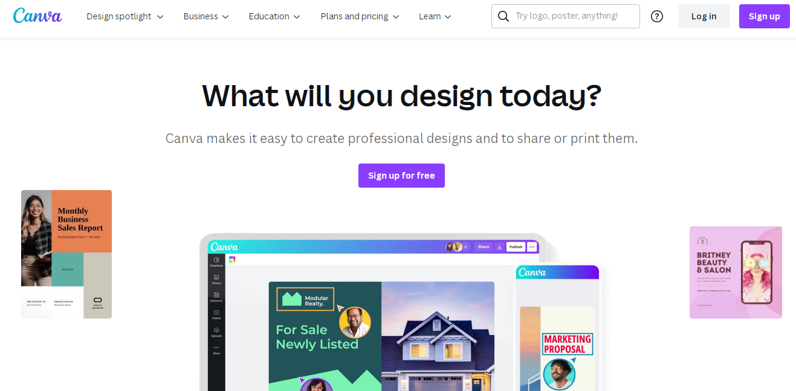Expand the Design spotlight dropdown
The image size is (796, 391).
(125, 16)
